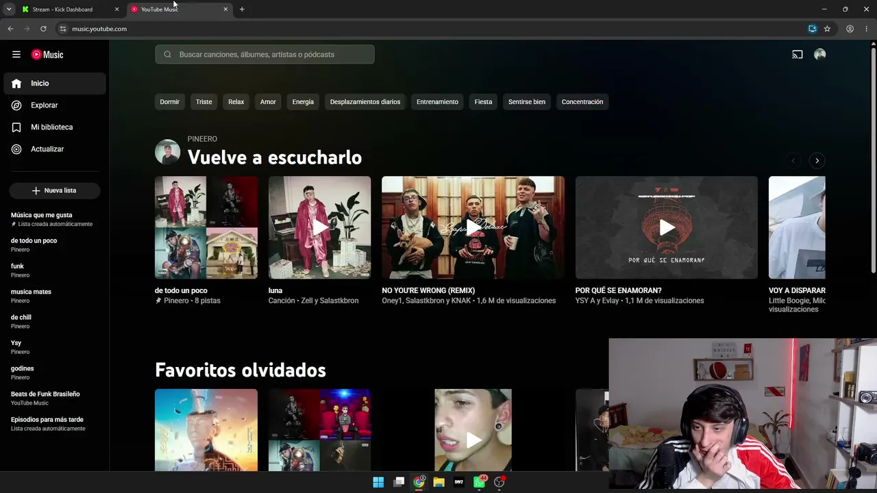Viewport: 877px width, 493px height.
Task: Open Explorar in the sidebar
Action: (55, 105)
